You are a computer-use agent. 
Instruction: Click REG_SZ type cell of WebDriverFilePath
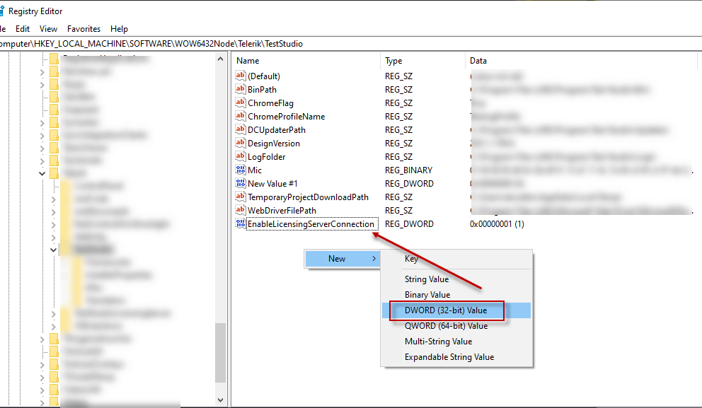[x=398, y=210]
